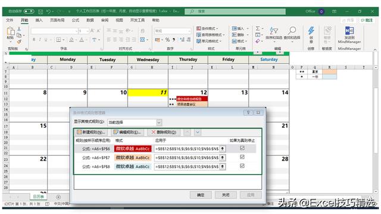This screenshot has width=381, height=214.
Task: Click the Decrease Font Size icon
Action: 98,31
